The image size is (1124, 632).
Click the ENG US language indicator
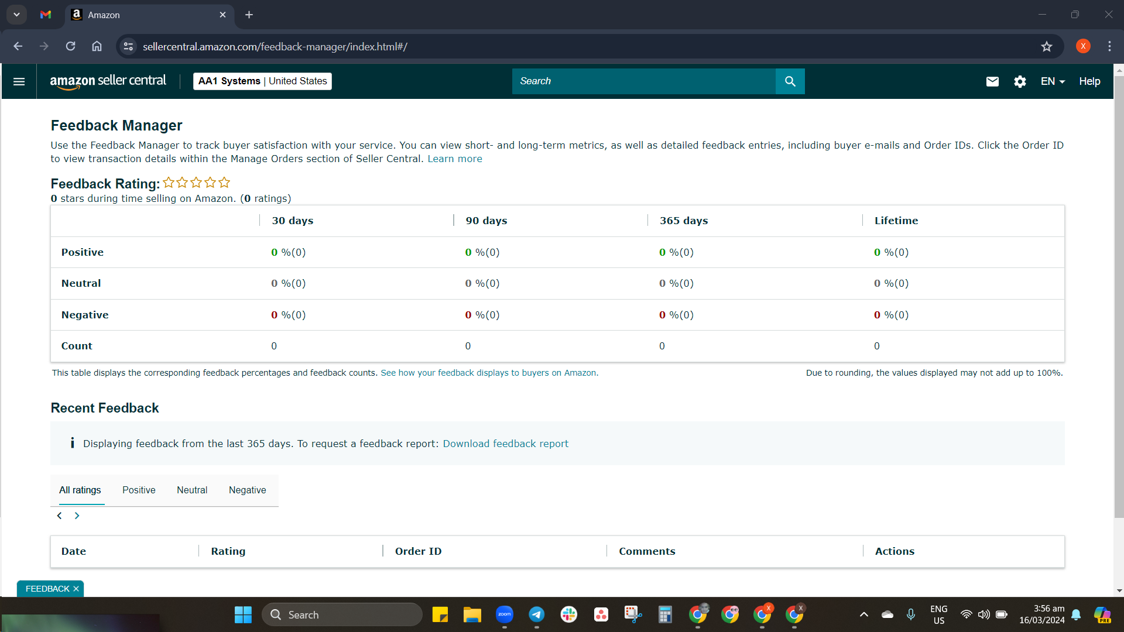click(x=938, y=614)
